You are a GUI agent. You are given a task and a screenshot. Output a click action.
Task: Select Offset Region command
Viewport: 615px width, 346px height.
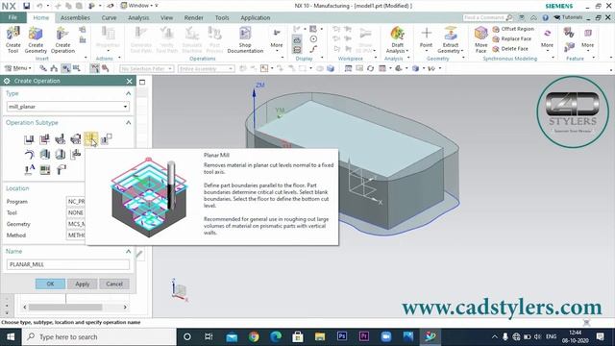click(513, 29)
